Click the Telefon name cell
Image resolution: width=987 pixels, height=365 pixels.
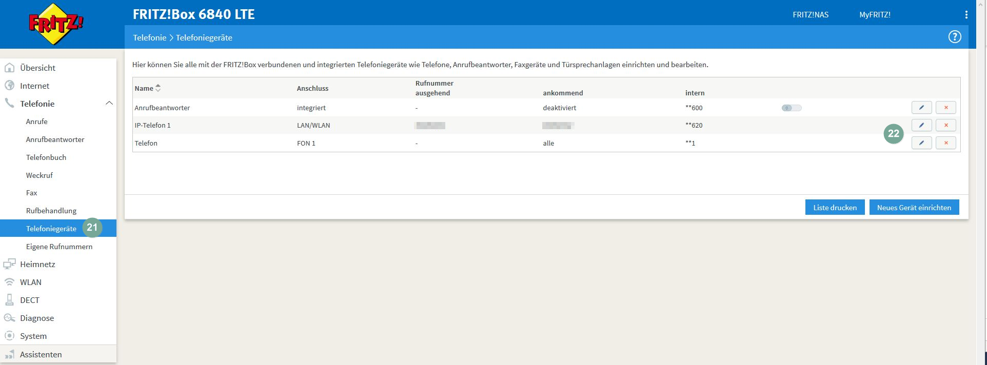(146, 143)
